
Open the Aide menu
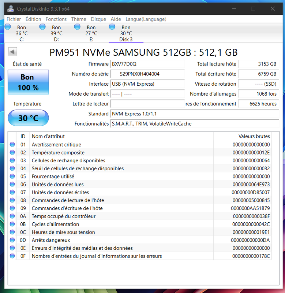[x=116, y=19]
